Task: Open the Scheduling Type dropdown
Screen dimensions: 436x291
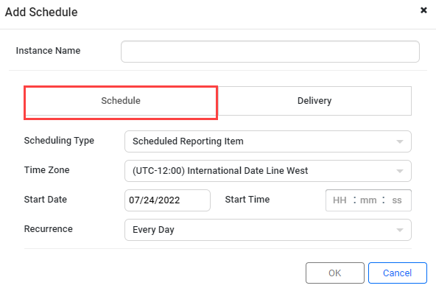Action: pyautogui.click(x=268, y=141)
